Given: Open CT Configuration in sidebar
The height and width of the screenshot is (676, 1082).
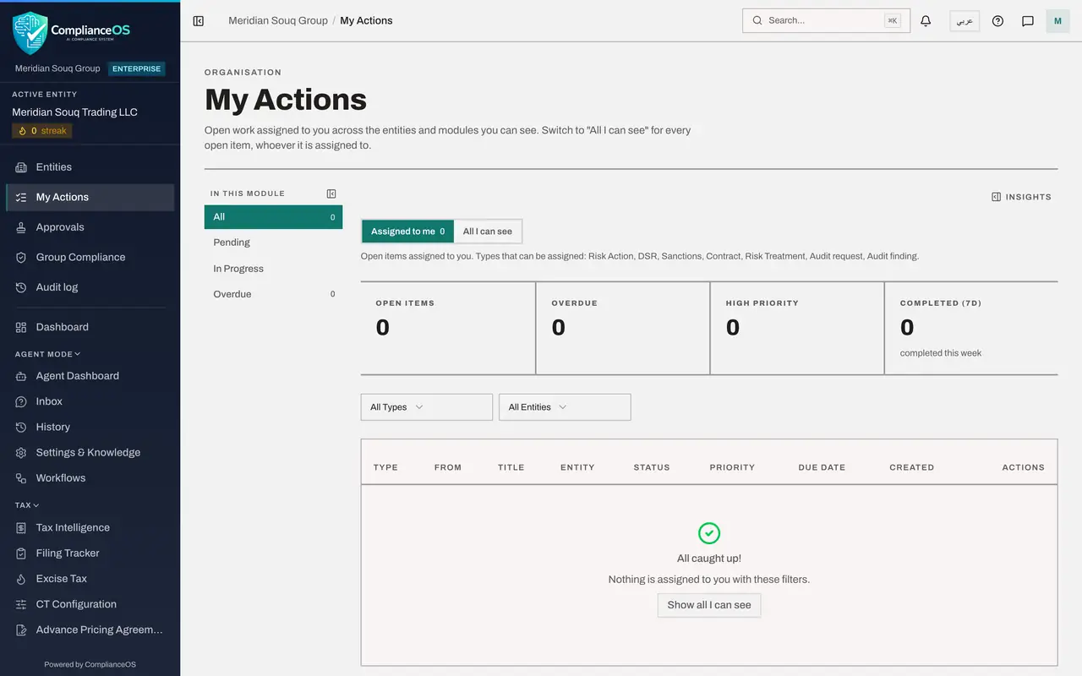Looking at the screenshot, I should 90,604.
